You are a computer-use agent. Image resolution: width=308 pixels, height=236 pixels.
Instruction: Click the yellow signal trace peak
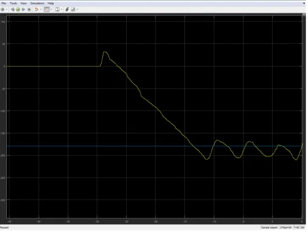105,52
